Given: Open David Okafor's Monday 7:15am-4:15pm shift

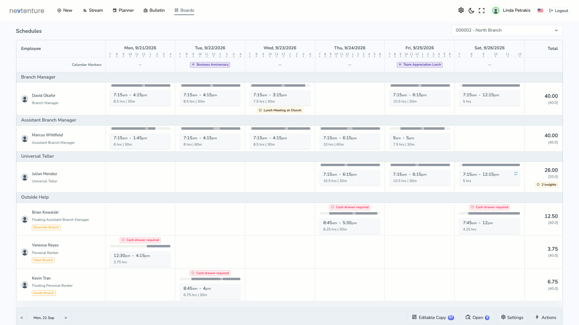Looking at the screenshot, I should coord(140,98).
